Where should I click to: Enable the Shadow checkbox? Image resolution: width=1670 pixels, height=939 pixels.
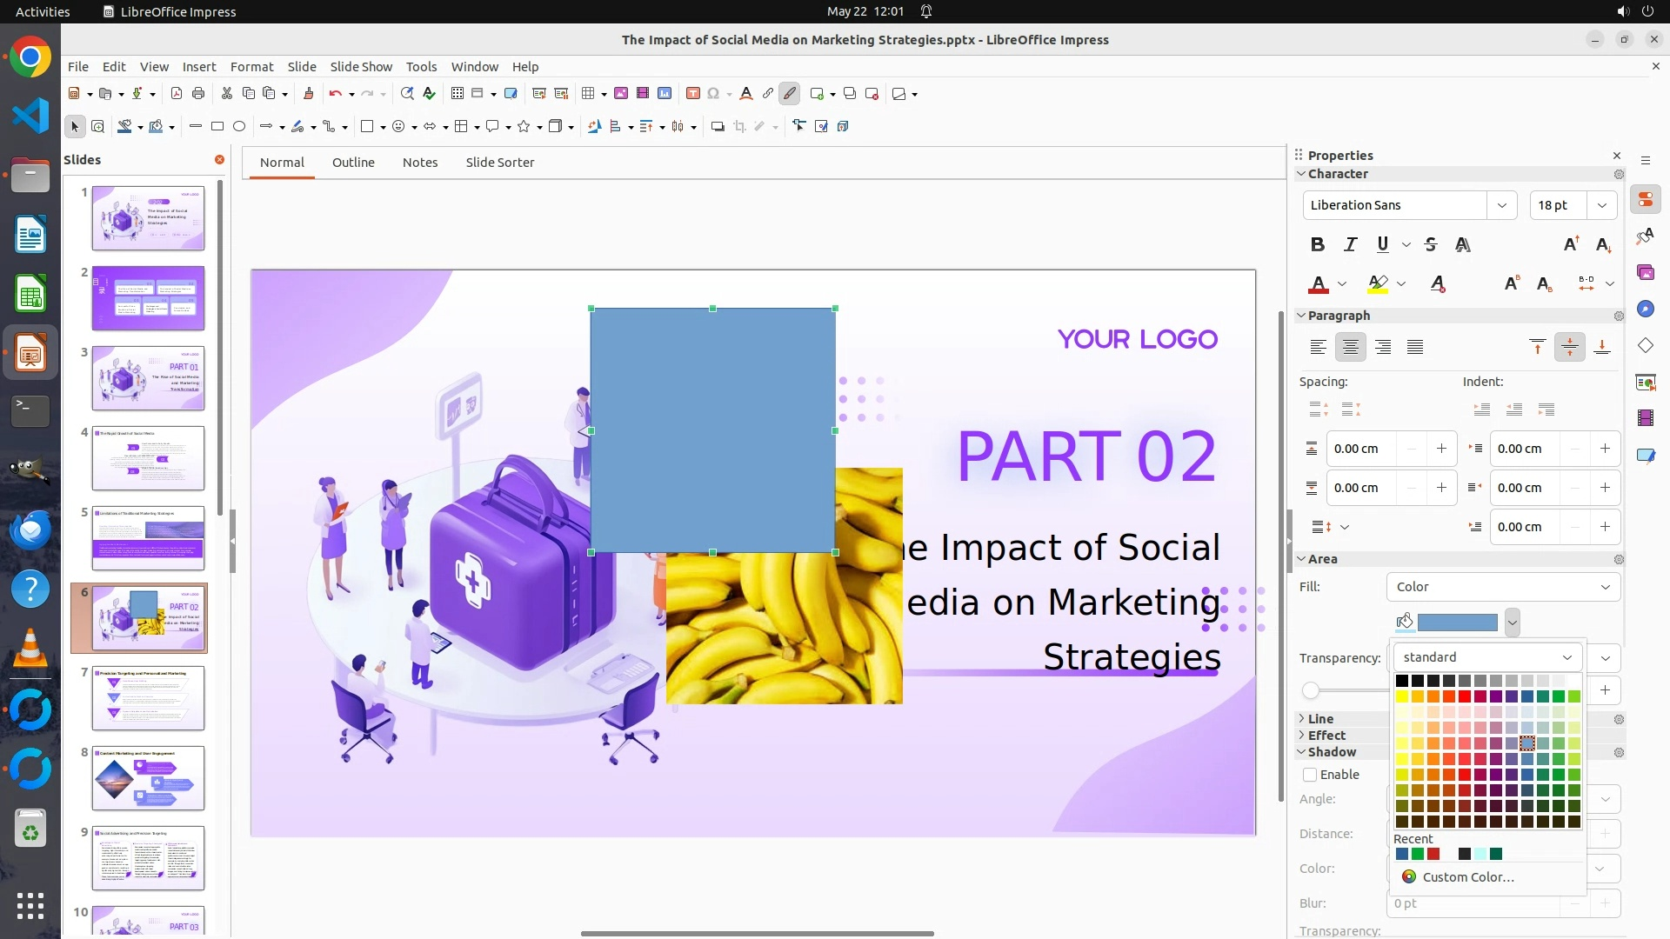pyautogui.click(x=1310, y=775)
